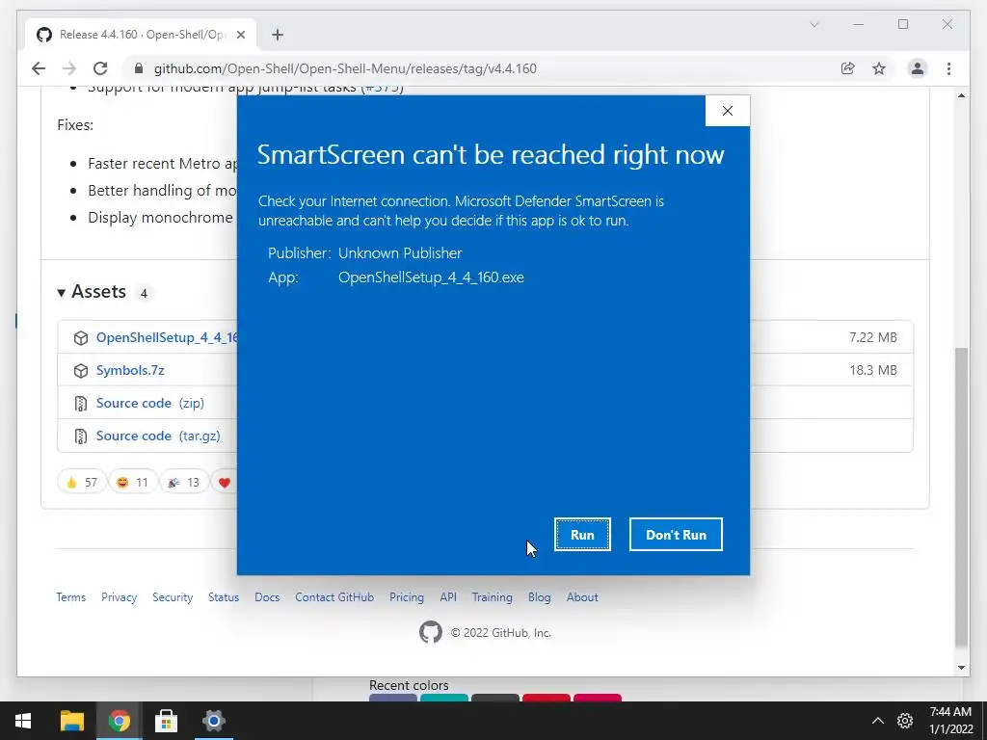Open the Security footer link
The width and height of the screenshot is (987, 740).
[173, 597]
